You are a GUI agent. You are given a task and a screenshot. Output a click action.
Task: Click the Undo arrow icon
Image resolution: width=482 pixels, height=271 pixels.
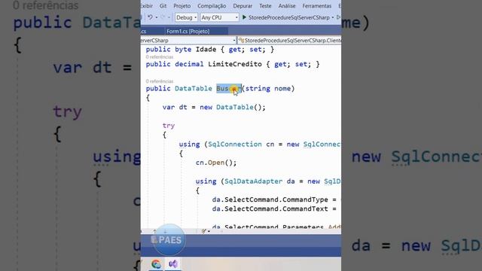[150, 17]
